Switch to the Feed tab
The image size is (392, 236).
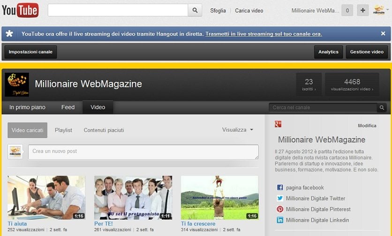(68, 107)
